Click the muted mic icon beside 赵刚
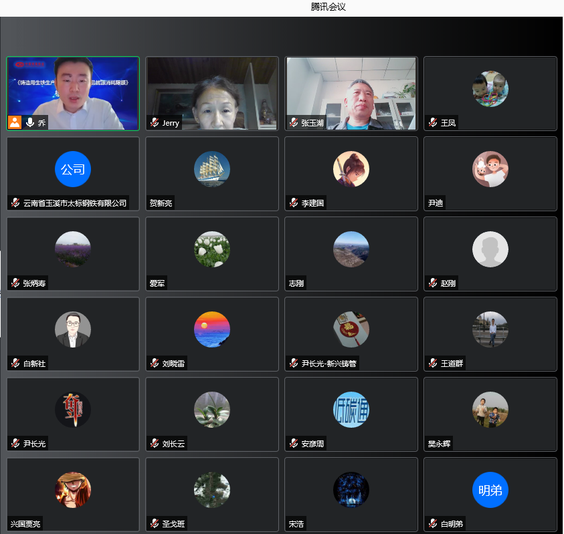 [x=433, y=283]
